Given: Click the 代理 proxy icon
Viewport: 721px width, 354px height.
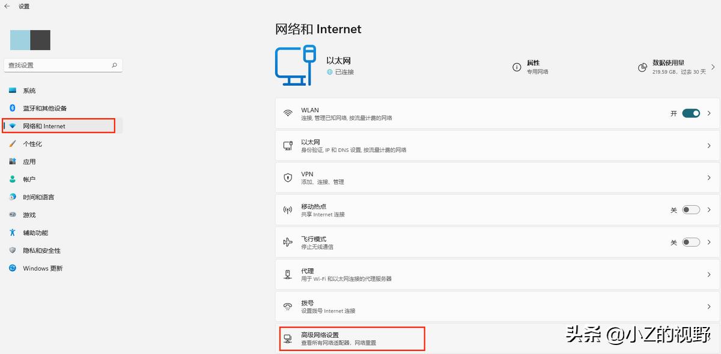Looking at the screenshot, I should coord(288,274).
